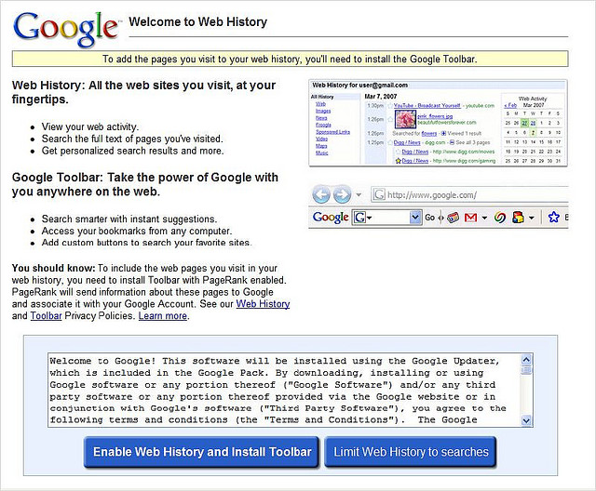
Task: Open the Web History privacy policy link
Action: 263,304
